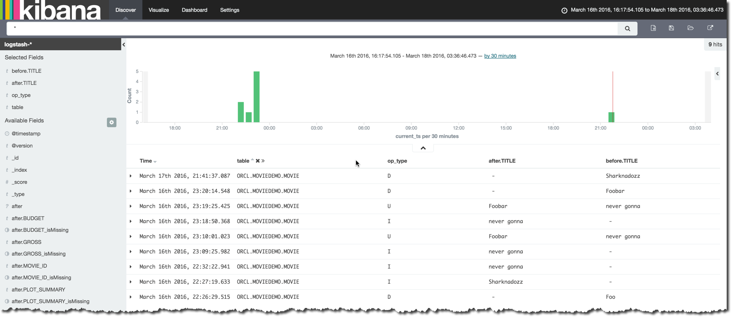The image size is (731, 317).
Task: Sort by the Time column arrow
Action: pyautogui.click(x=155, y=162)
